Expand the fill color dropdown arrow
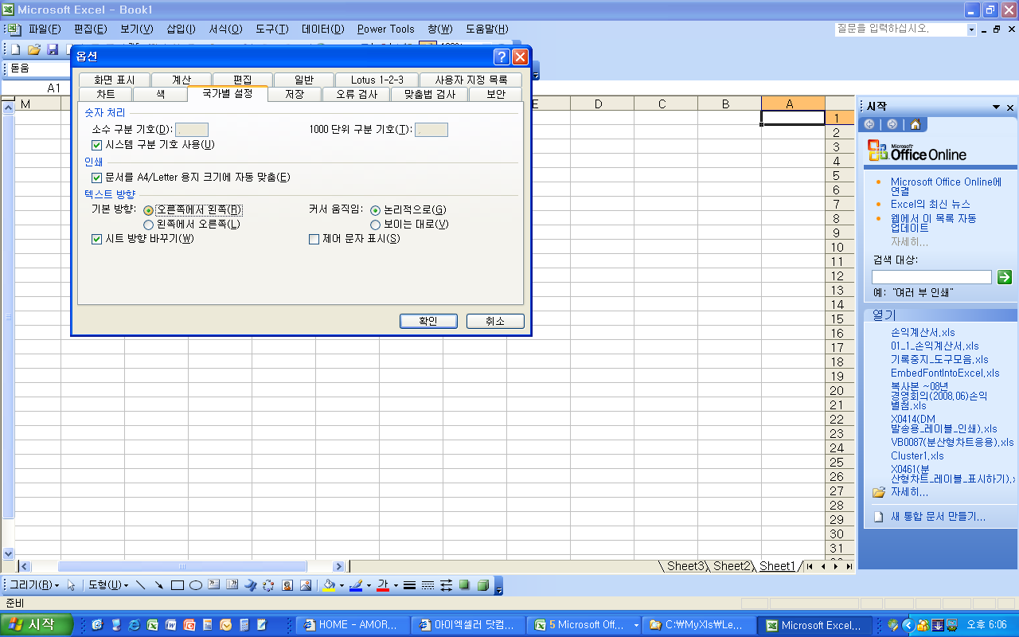This screenshot has height=637, width=1019. (x=342, y=586)
